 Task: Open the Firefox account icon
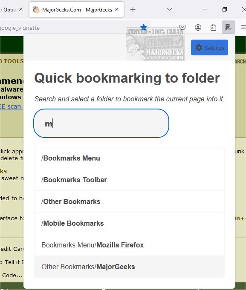pos(198,27)
